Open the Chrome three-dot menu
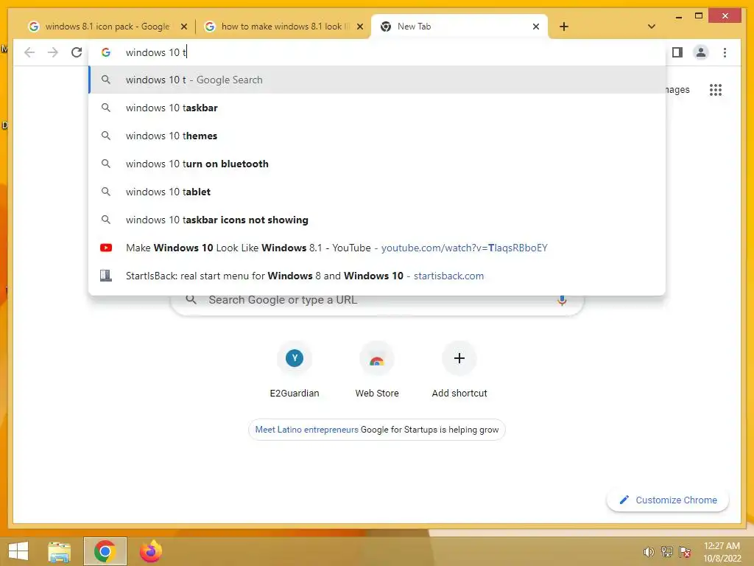754x566 pixels. (x=725, y=52)
